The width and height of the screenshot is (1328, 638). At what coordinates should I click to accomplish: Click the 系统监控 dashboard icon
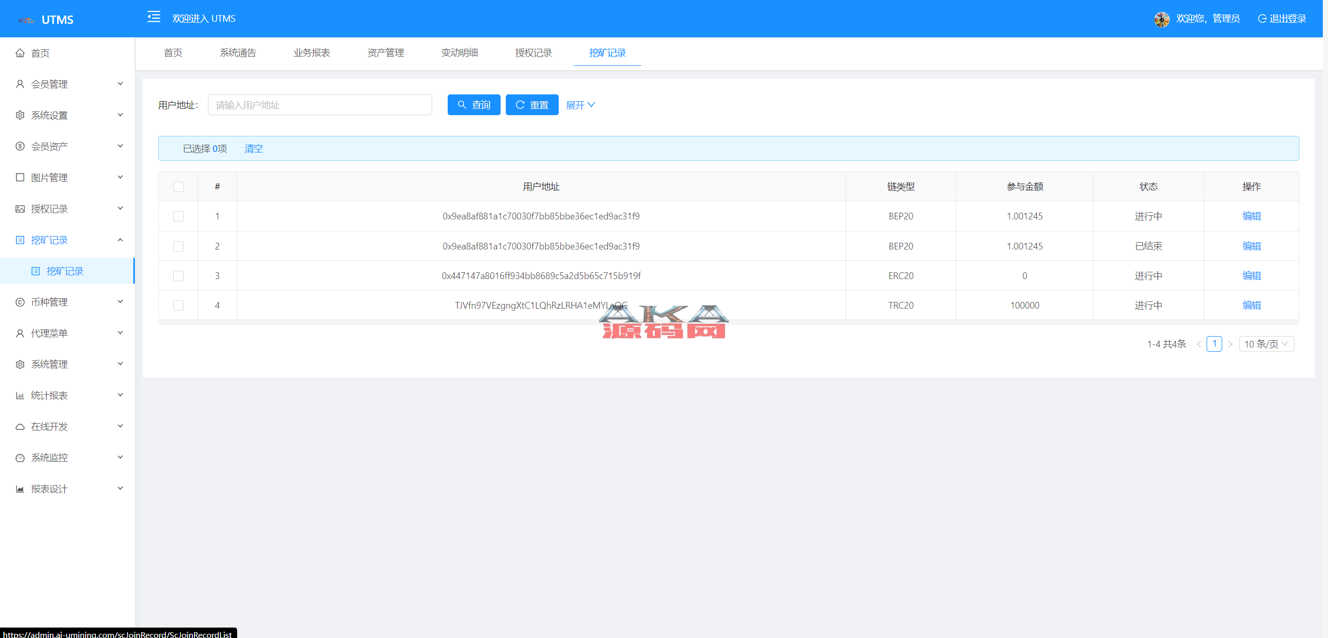[20, 457]
